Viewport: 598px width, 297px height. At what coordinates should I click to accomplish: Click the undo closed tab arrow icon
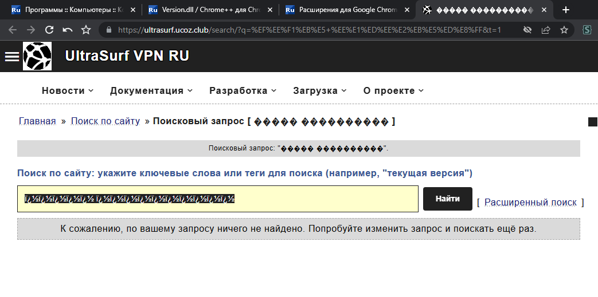68,30
